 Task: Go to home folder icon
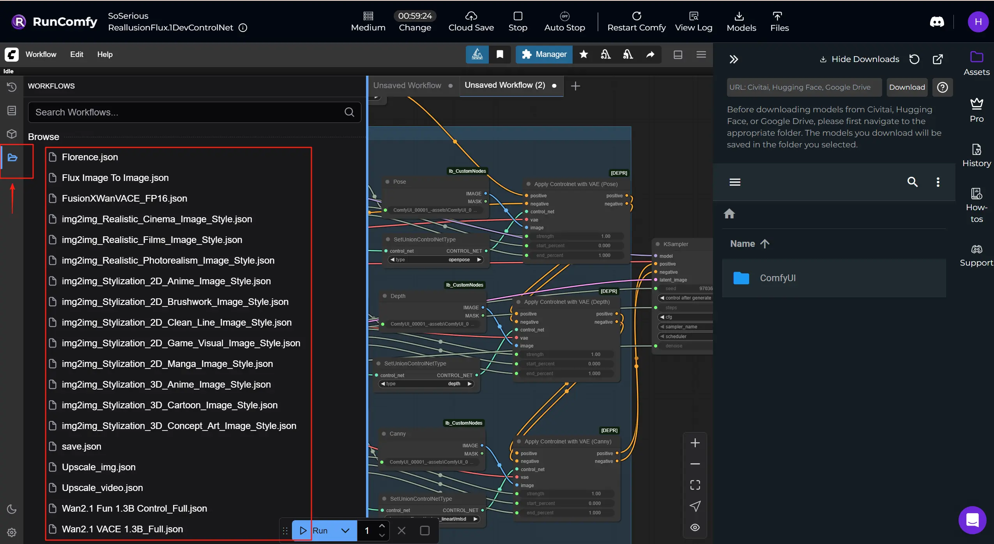coord(729,214)
